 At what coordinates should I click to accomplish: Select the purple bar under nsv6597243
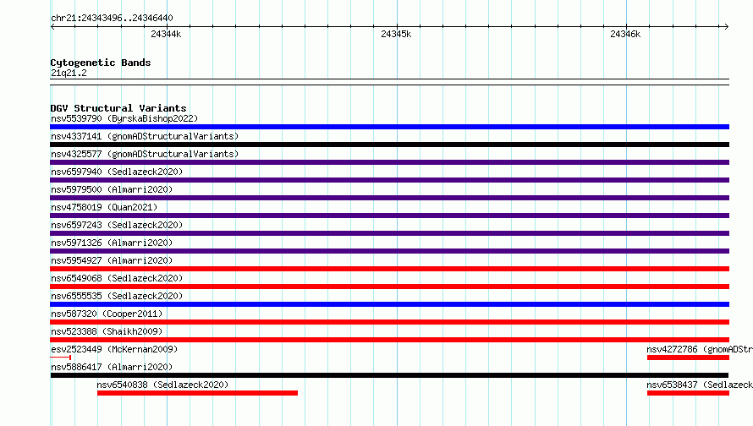[x=389, y=233]
